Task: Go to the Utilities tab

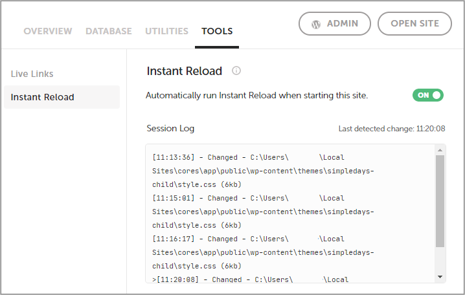Action: [166, 31]
